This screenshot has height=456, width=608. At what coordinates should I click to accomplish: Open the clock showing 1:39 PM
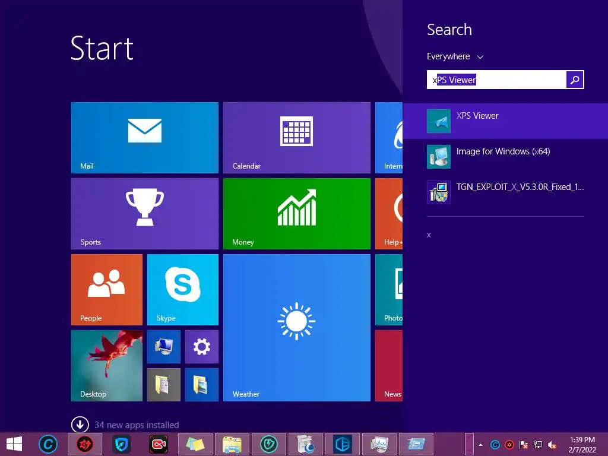[582, 445]
